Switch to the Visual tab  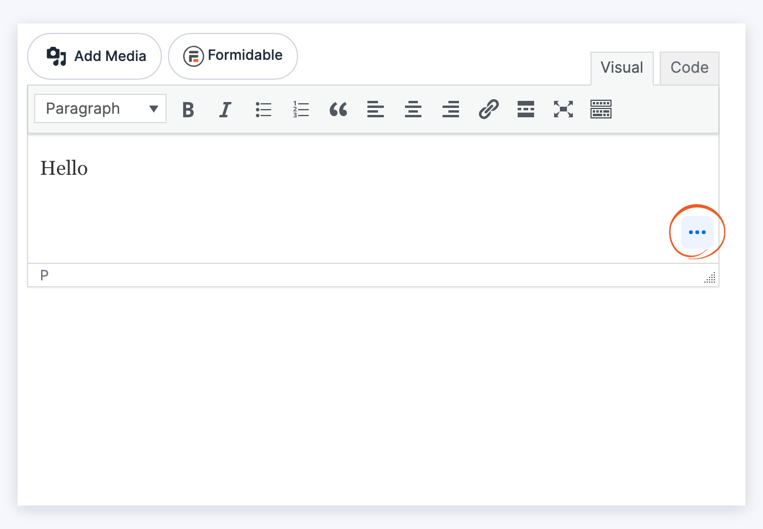coord(622,68)
